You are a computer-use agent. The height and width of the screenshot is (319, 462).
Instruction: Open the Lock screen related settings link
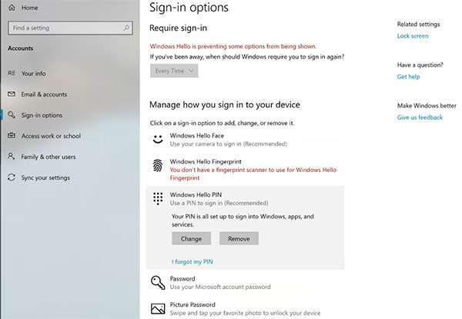tap(413, 36)
